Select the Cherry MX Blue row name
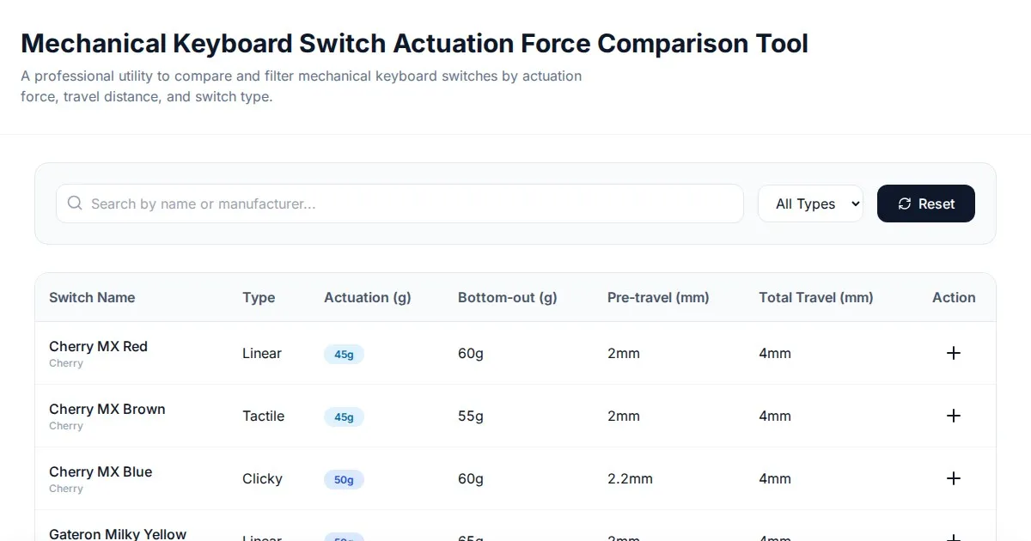Viewport: 1031px width, 541px height. pos(101,471)
